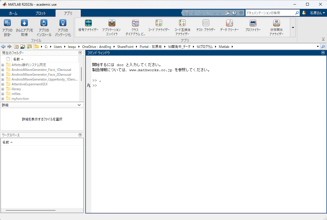Expand AndroidWaveGenerator_Face_2Darousal folder node

click(3, 75)
